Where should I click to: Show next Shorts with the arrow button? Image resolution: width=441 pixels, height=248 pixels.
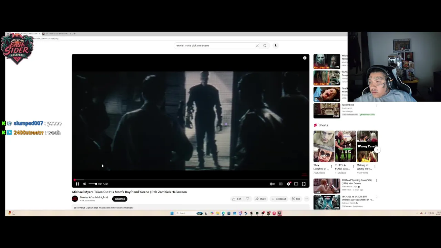377,150
